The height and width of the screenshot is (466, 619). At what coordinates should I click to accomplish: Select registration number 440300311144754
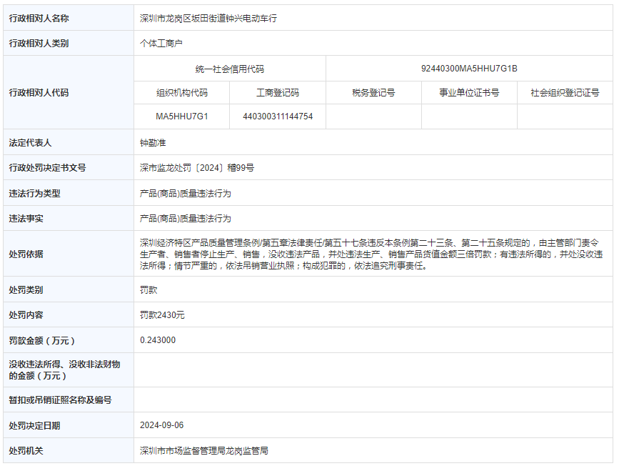(x=278, y=116)
